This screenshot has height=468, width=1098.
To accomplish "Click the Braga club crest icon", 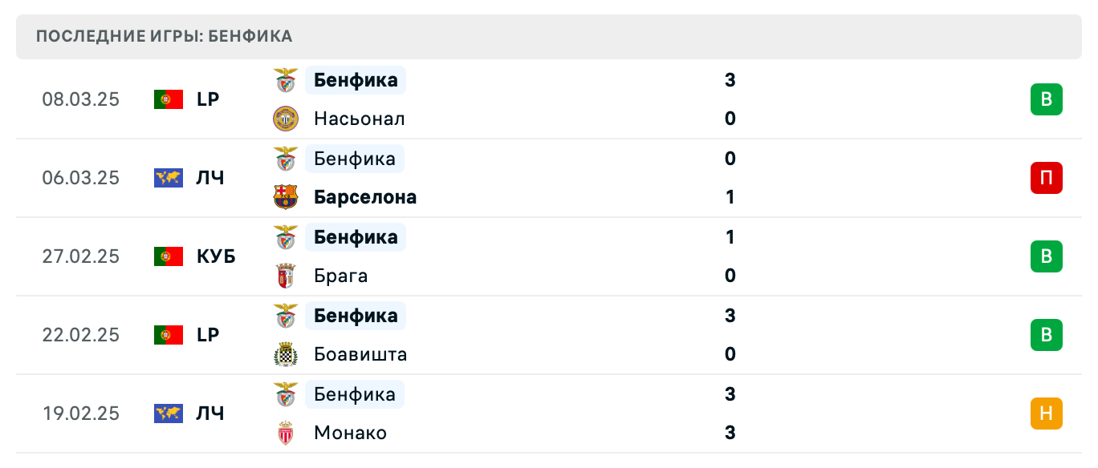I will tap(285, 276).
